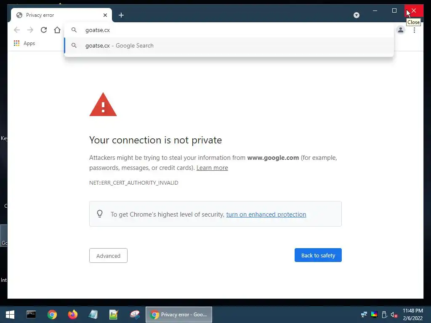Open the paint palette taskbar icon
Viewport: 431px width, 323px height.
(x=135, y=315)
